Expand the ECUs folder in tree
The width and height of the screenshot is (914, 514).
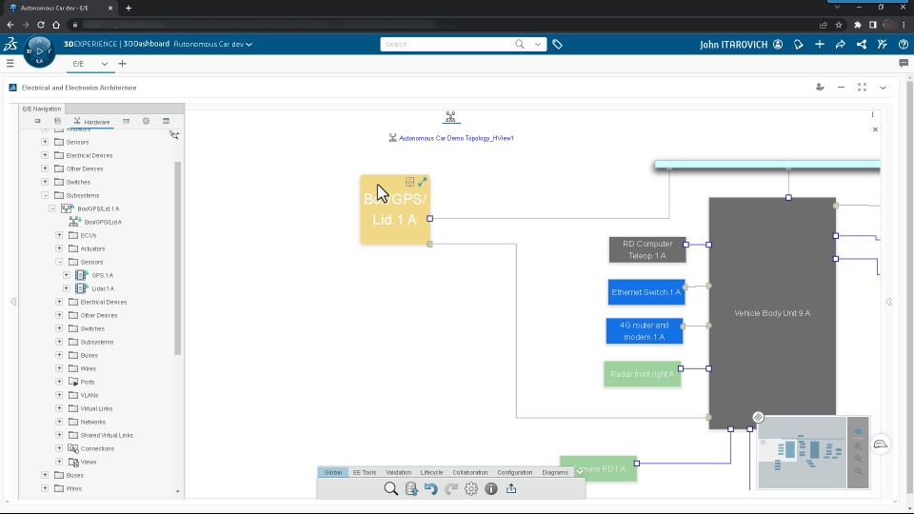coord(59,235)
